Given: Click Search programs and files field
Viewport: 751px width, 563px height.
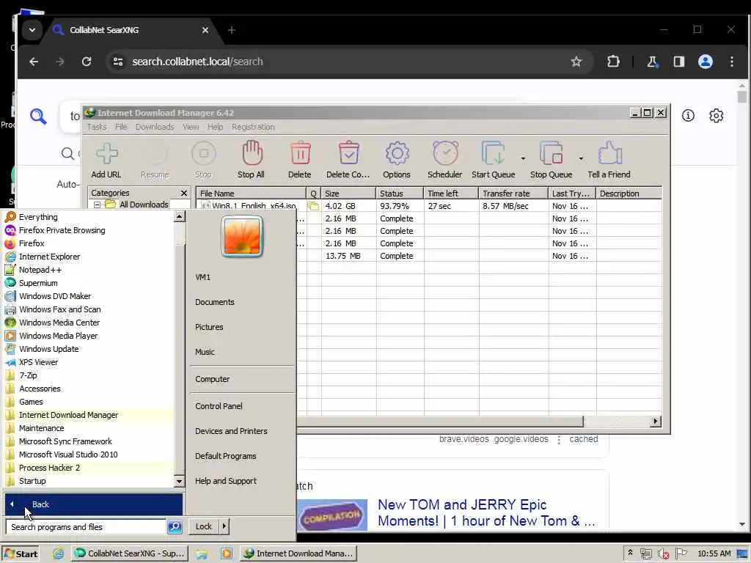Looking at the screenshot, I should (87, 527).
